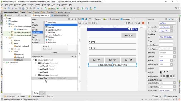Show Design plus Blueprint view icon

coord(86,19)
